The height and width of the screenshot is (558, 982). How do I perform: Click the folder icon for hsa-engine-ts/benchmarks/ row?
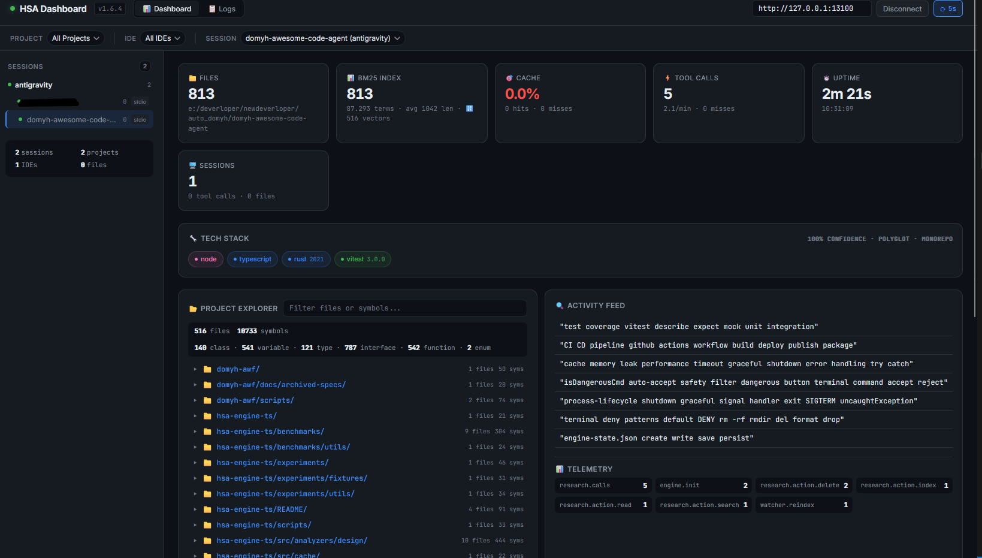click(x=207, y=432)
